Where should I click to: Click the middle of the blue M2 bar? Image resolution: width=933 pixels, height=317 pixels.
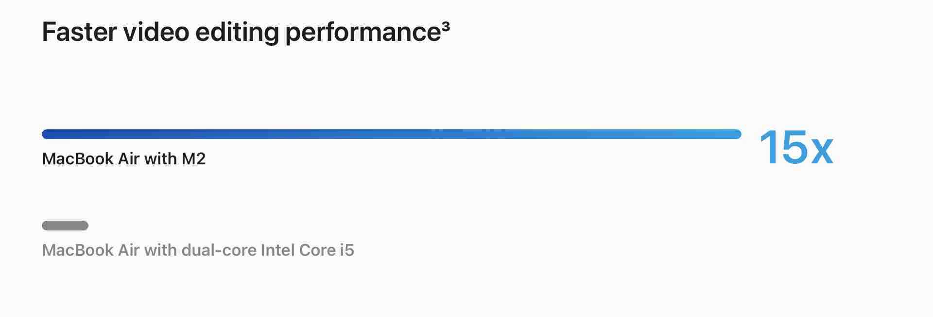point(391,134)
